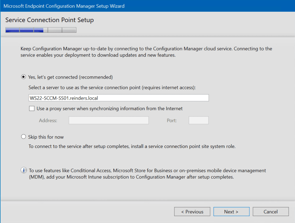Click the "Service Connection Point Setup" heading
The image size is (295, 223).
point(50,20)
